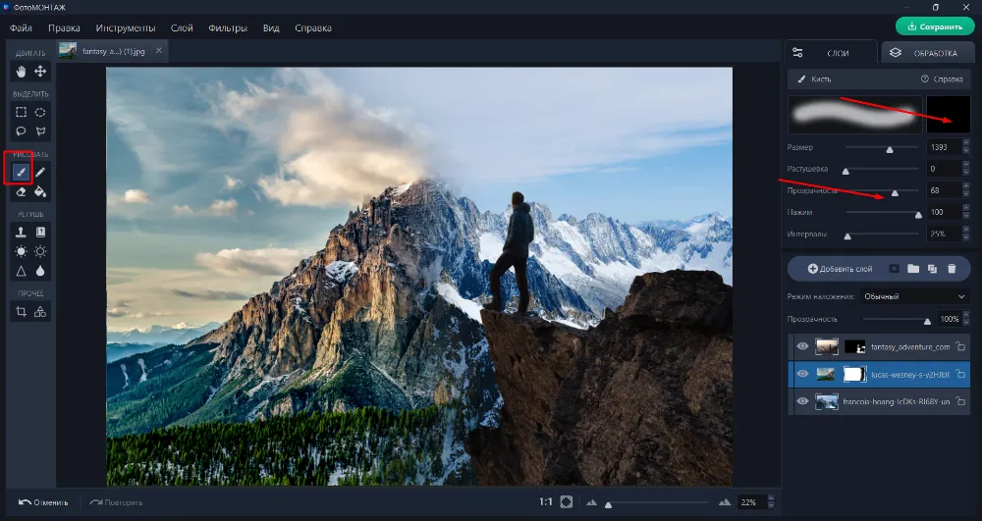Image resolution: width=982 pixels, height=521 pixels.
Task: Click the Сохранить button
Action: pyautogui.click(x=934, y=26)
